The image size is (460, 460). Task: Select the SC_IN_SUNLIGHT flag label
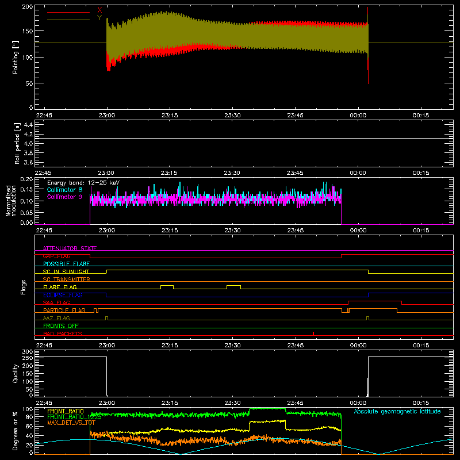[x=66, y=271]
